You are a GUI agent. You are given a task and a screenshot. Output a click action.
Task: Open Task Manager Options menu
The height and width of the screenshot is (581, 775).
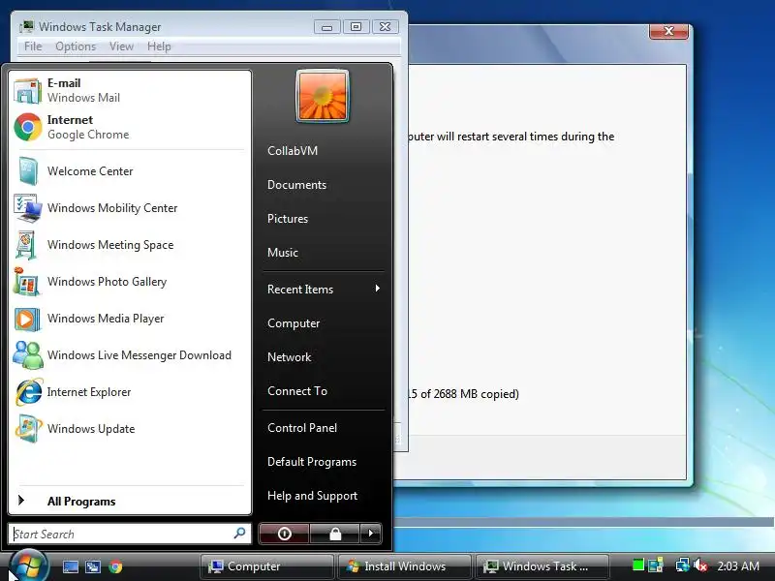[x=76, y=46]
